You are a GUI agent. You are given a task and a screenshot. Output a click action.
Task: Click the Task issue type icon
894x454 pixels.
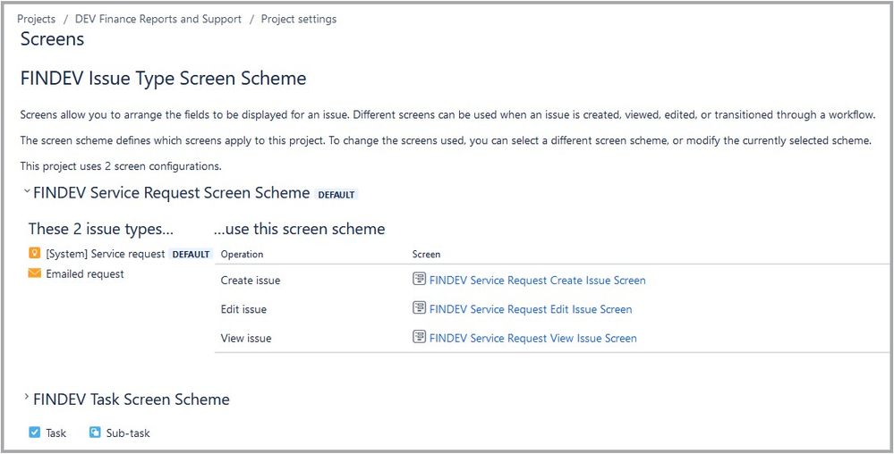pyautogui.click(x=34, y=433)
